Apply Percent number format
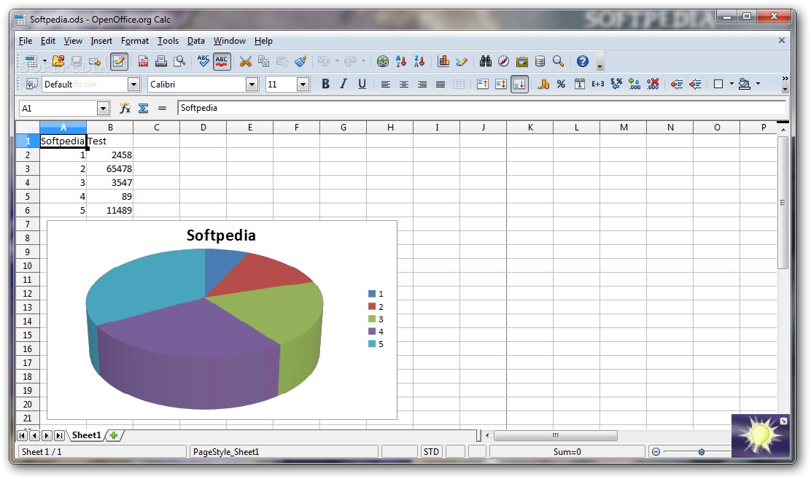This screenshot has width=811, height=479. (x=561, y=84)
